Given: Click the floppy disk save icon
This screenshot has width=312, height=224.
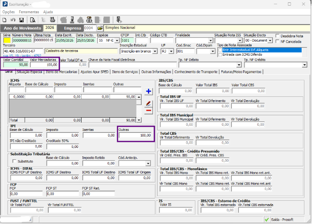Looking at the screenshot, I should click(22, 20).
